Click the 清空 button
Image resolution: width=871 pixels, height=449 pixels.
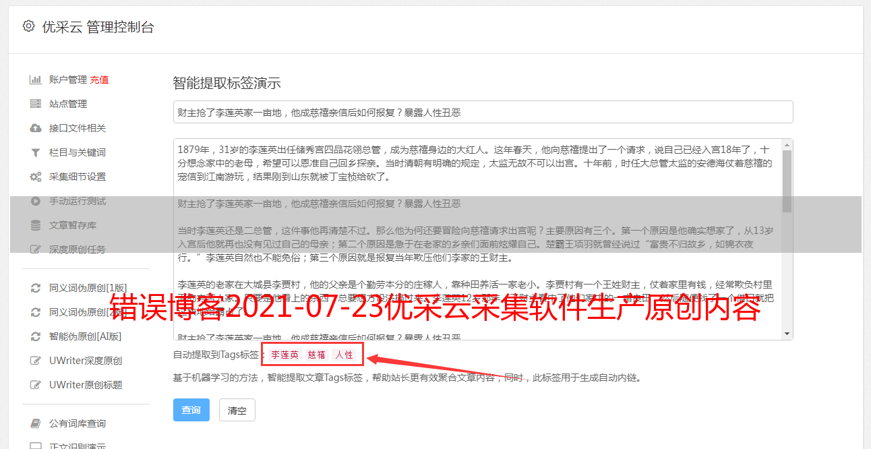(237, 410)
